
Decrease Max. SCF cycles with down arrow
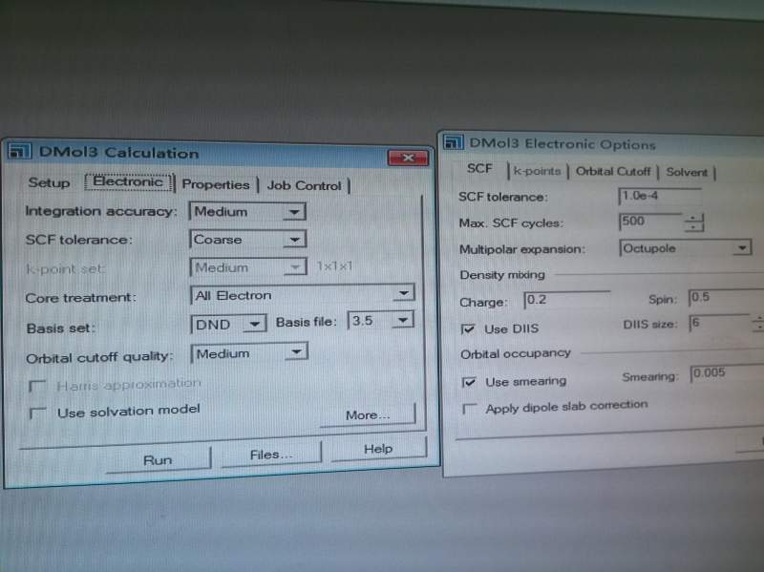coord(694,227)
